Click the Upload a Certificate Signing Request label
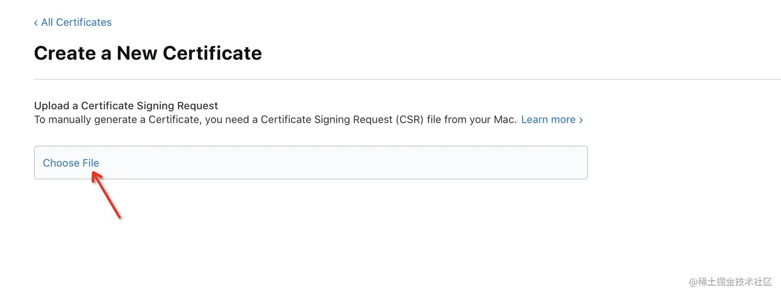This screenshot has height=296, width=781. click(x=126, y=106)
